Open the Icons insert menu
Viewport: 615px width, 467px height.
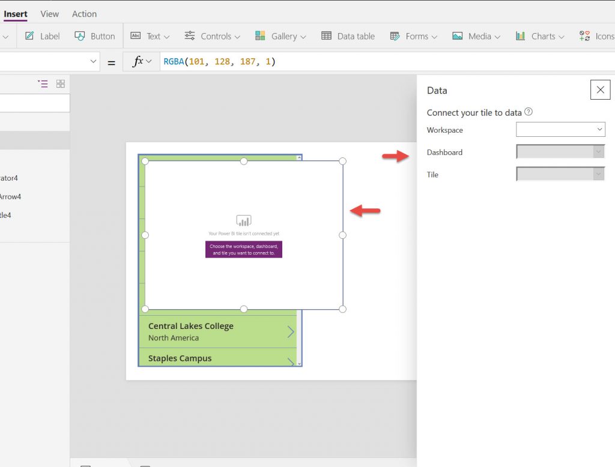[x=596, y=36]
